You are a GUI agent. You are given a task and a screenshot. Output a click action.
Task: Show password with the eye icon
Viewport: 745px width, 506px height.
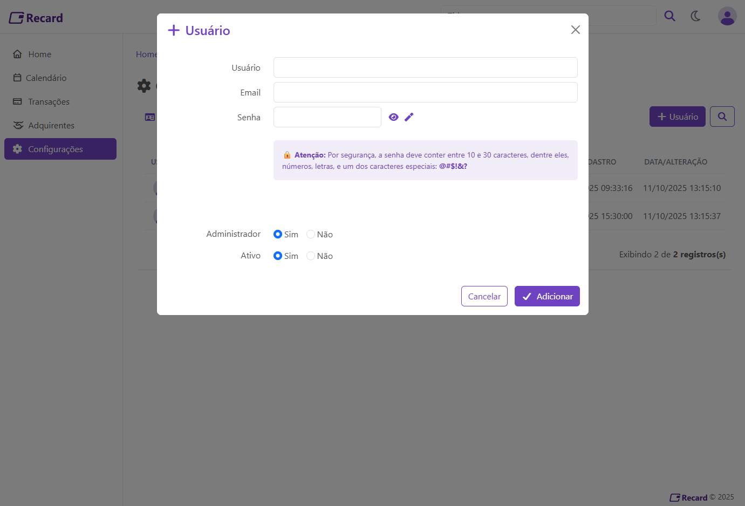click(394, 117)
